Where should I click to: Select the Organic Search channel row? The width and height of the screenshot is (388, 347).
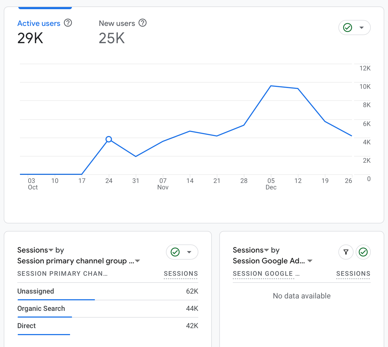[x=41, y=308]
